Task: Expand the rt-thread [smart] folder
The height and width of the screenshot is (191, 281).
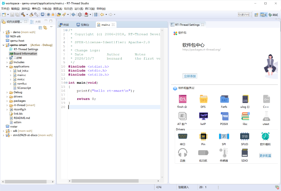Action: [7, 105]
